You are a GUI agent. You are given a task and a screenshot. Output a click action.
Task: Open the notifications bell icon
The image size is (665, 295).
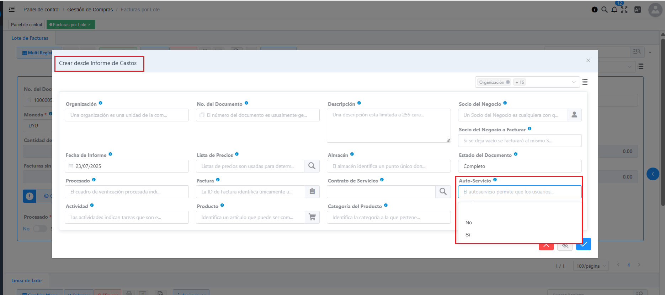point(614,10)
